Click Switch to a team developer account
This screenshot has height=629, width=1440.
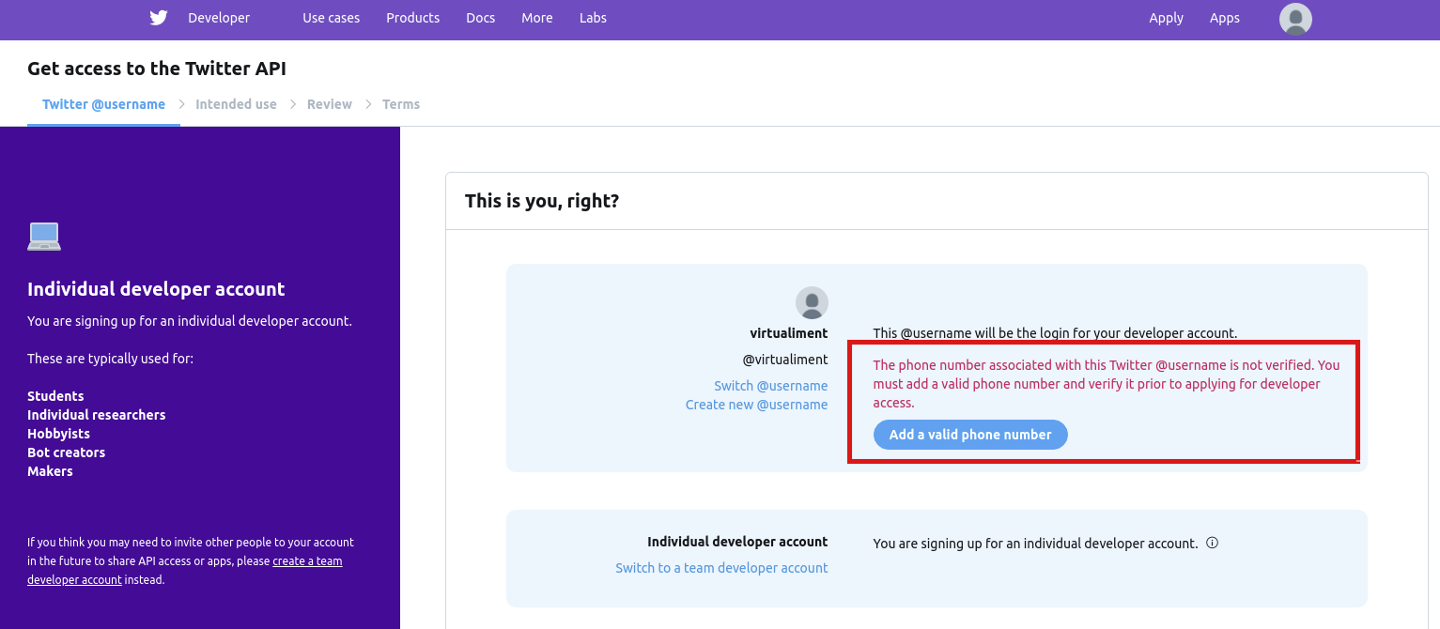(721, 568)
